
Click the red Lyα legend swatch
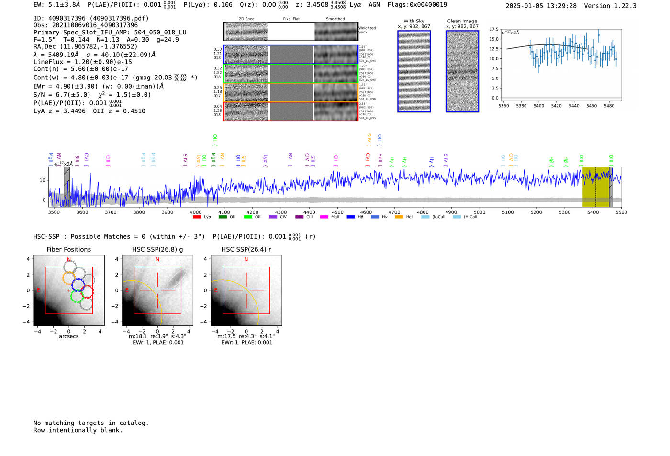pos(197,217)
